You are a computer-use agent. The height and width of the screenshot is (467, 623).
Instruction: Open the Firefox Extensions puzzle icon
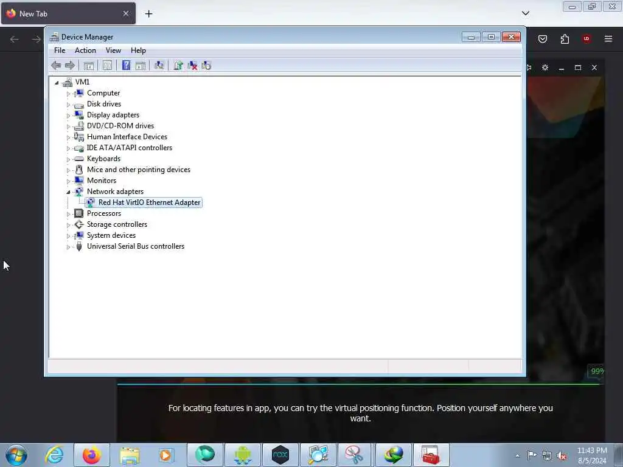point(565,39)
